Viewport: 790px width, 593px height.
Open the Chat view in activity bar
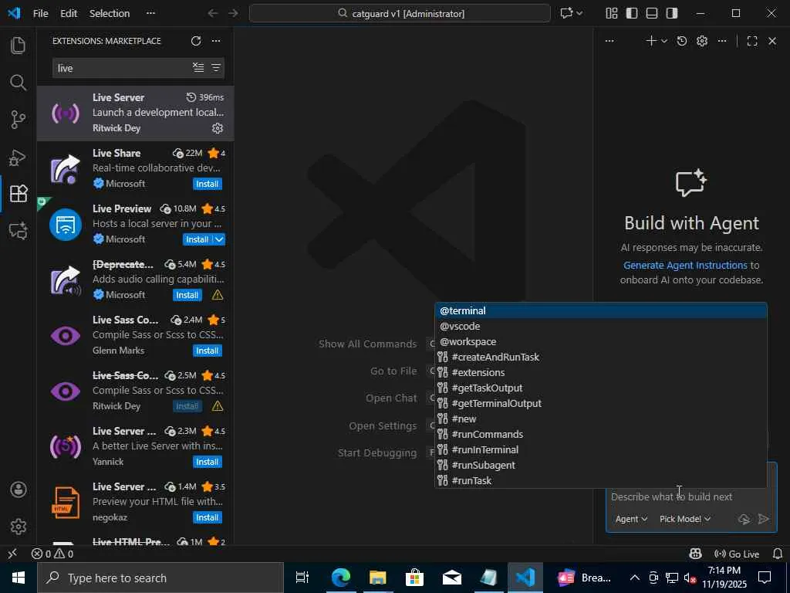(x=19, y=231)
